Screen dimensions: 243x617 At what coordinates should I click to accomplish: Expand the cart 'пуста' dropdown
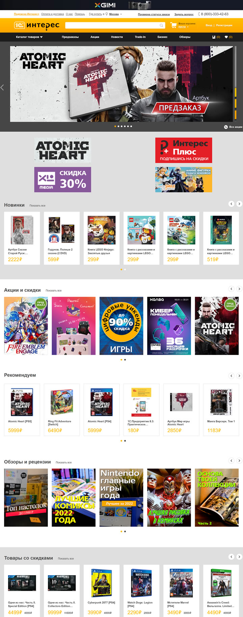point(183,27)
